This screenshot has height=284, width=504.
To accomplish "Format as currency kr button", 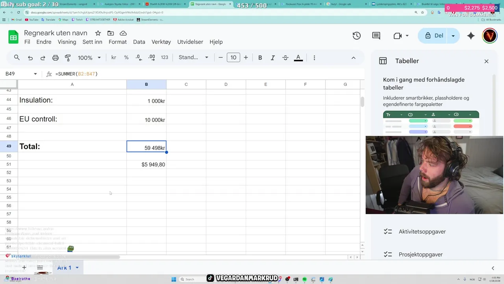I will (x=114, y=58).
